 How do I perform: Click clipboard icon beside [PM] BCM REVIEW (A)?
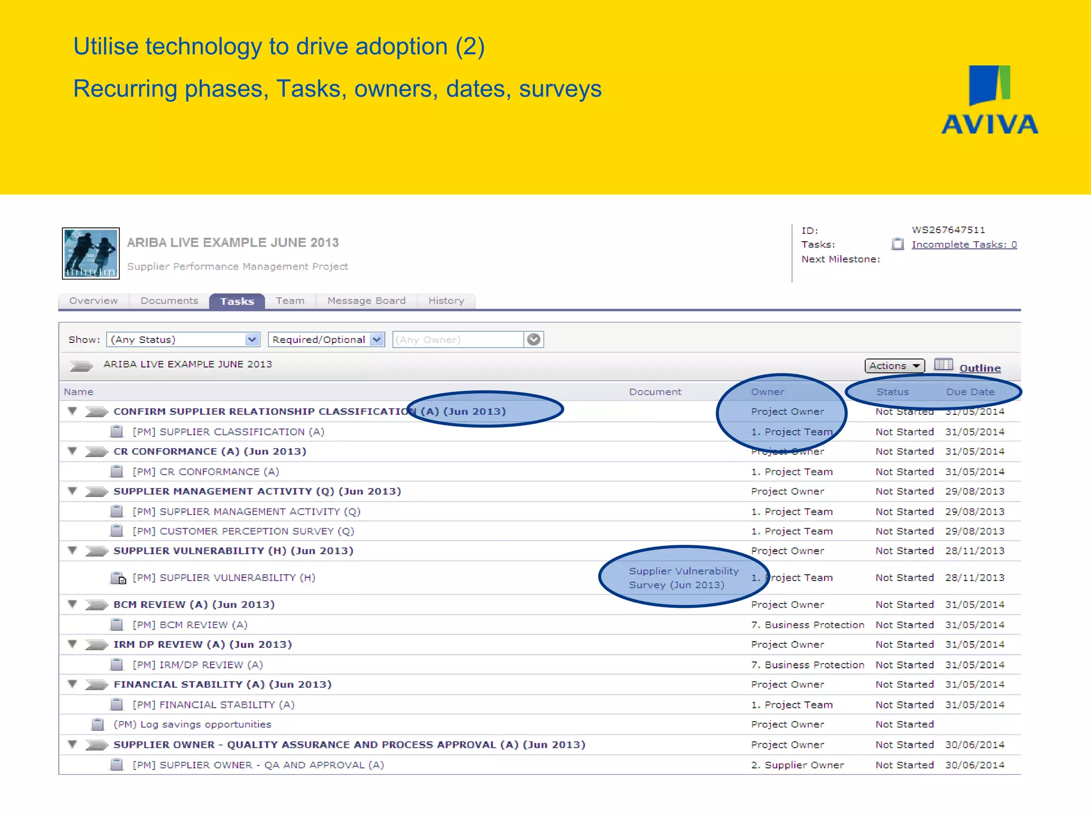[x=117, y=624]
